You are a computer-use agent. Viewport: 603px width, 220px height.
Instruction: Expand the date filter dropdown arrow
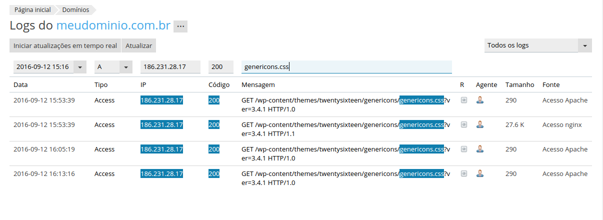[x=80, y=67]
